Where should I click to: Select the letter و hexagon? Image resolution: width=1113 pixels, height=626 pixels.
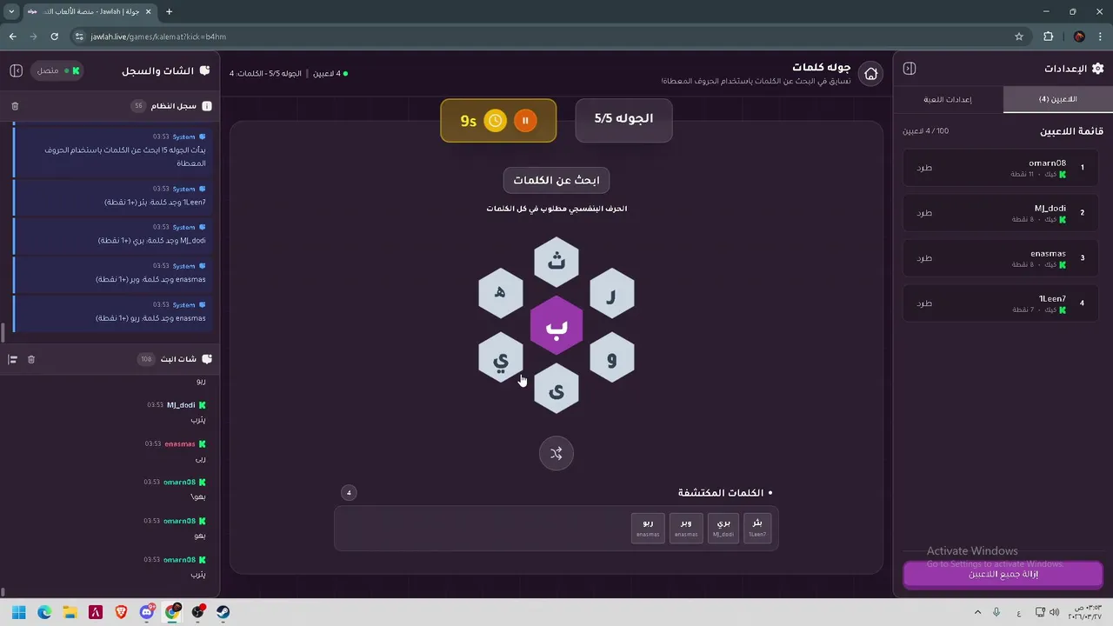pos(612,358)
